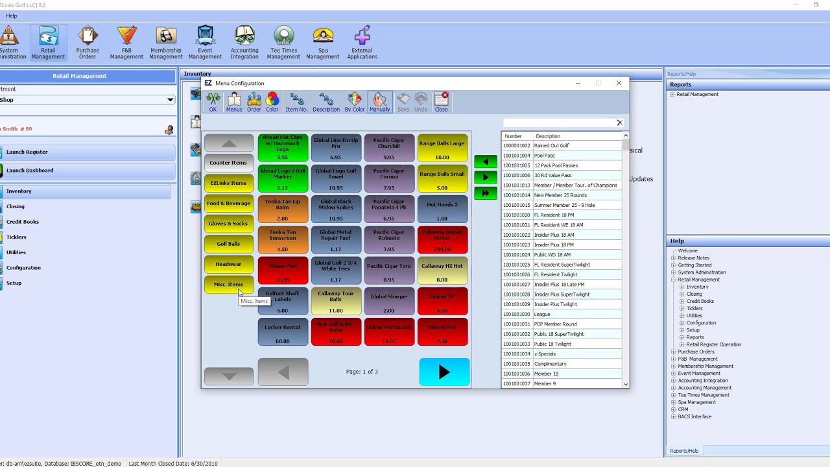Click the Color toolbar icon
The width and height of the screenshot is (830, 467).
coord(272,102)
